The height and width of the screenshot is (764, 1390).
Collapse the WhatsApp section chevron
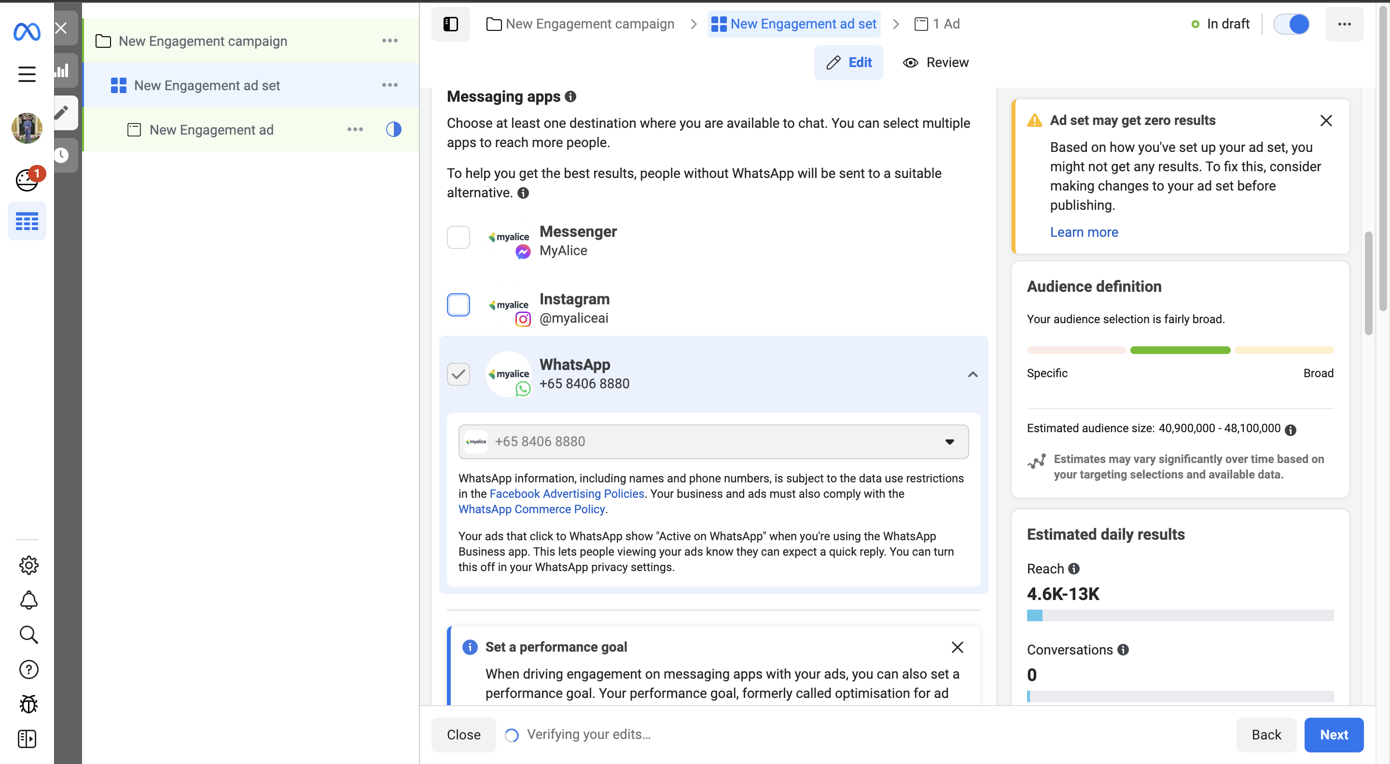(x=973, y=374)
